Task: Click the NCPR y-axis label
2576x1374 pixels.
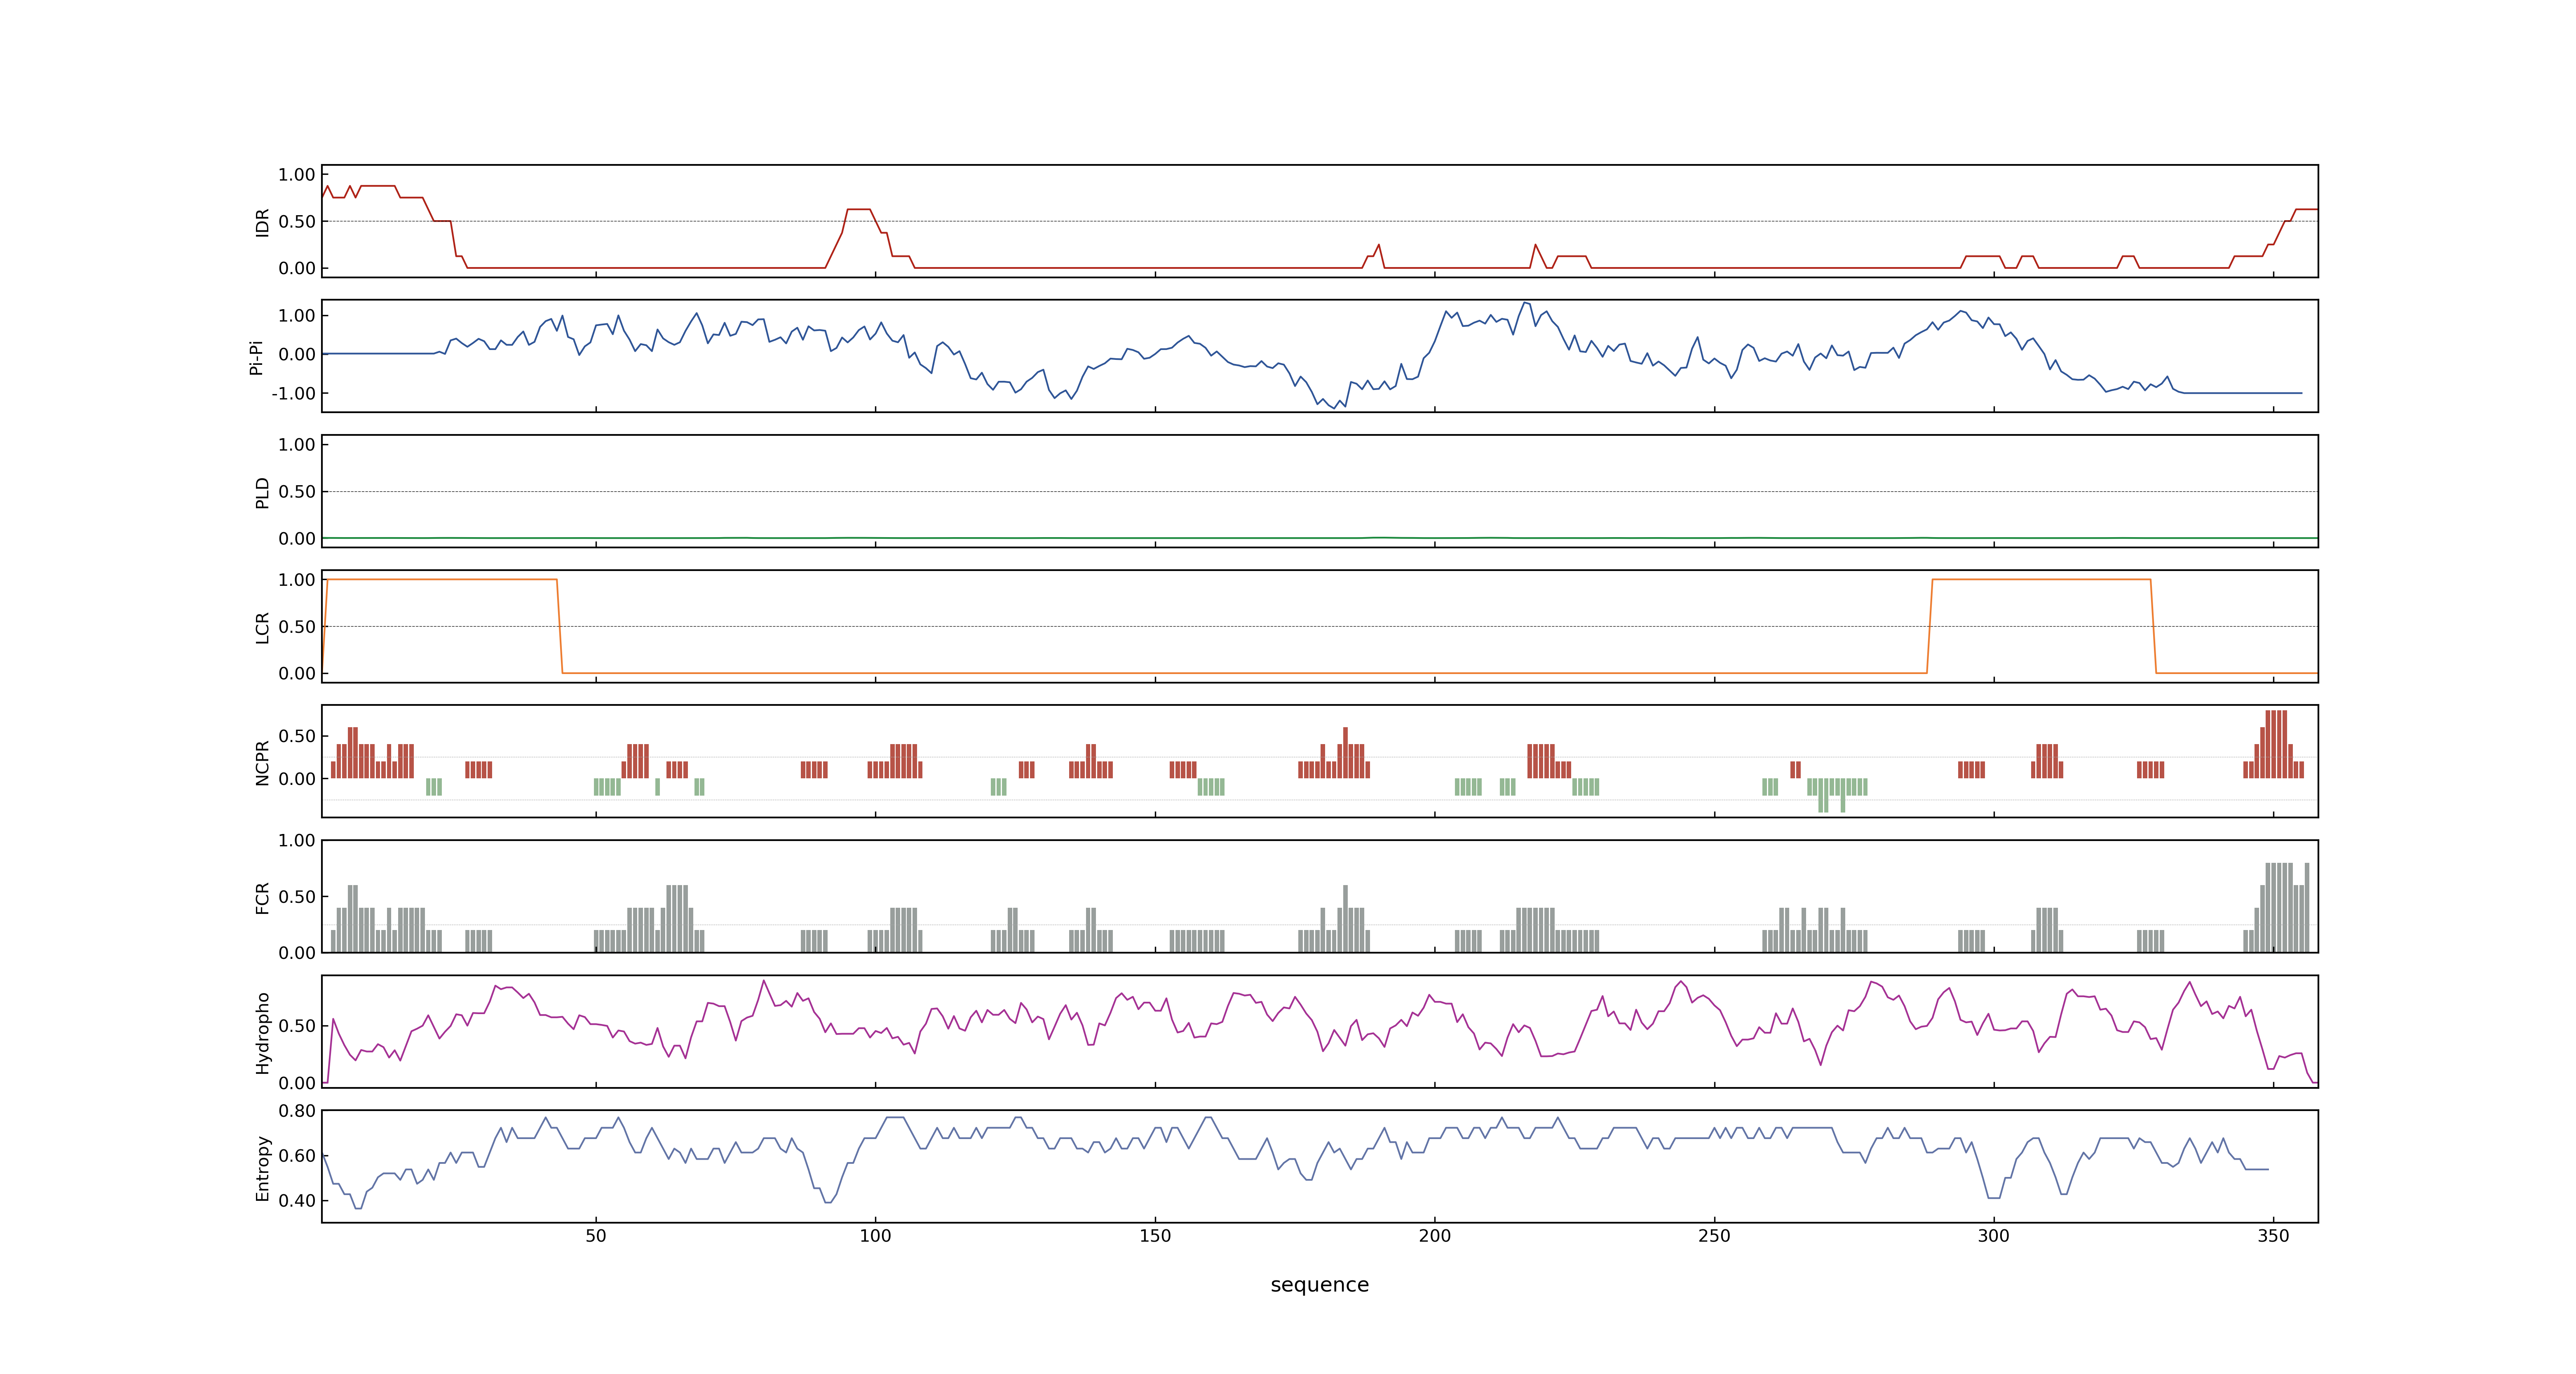Action: [x=263, y=763]
